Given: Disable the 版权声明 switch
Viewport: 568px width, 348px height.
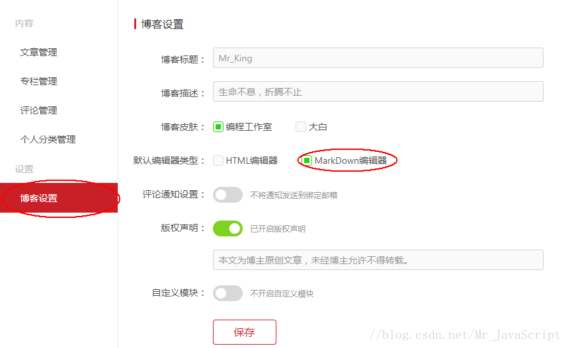Looking at the screenshot, I should pos(227,228).
